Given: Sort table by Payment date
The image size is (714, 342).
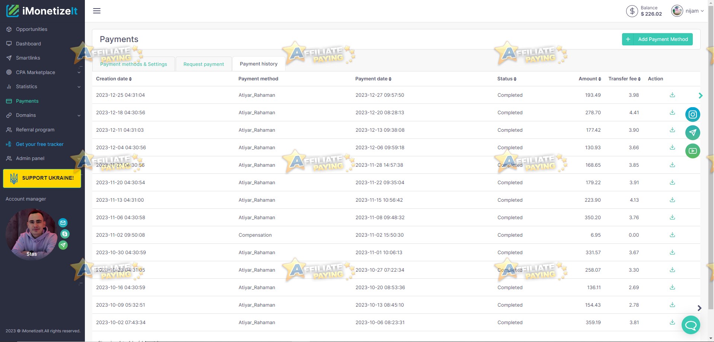Looking at the screenshot, I should point(373,79).
